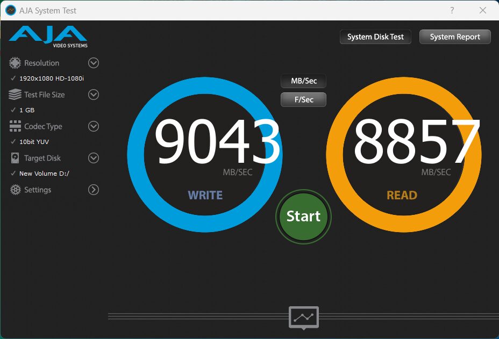This screenshot has width=499, height=339.
Task: Click the AJA app icon in title bar
Action: point(11,11)
